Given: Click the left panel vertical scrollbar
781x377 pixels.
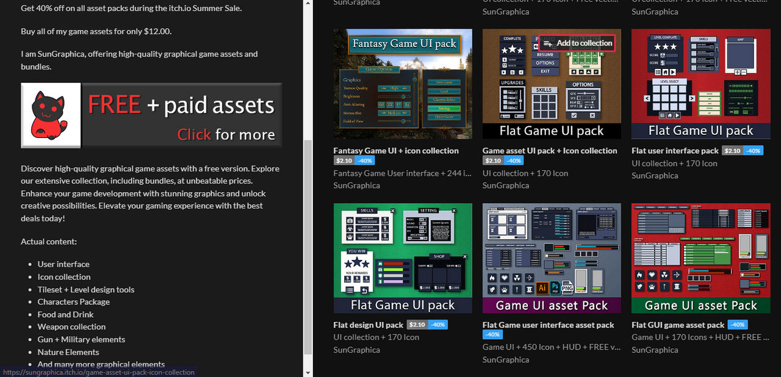Looking at the screenshot, I should click(x=308, y=247).
